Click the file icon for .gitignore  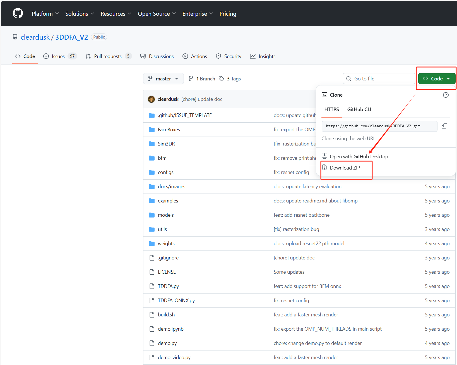152,258
